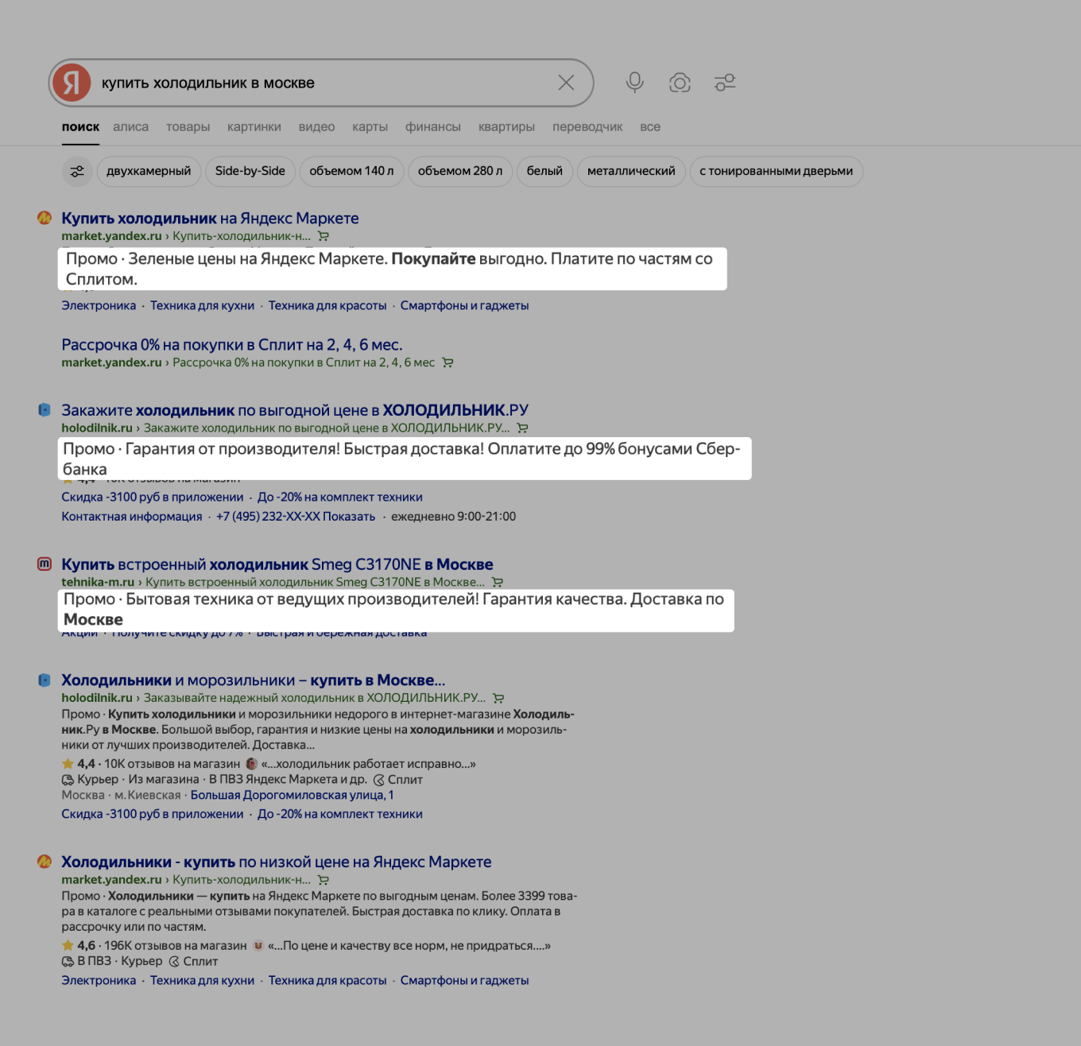Image resolution: width=1081 pixels, height=1046 pixels.
Task: Click tehnika-m favicon beside Smeg result
Action: point(45,564)
